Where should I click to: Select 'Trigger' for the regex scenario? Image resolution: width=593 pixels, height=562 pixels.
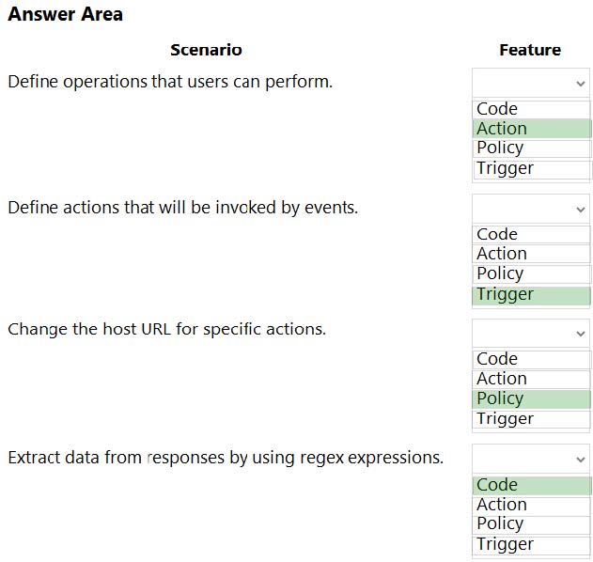point(531,544)
